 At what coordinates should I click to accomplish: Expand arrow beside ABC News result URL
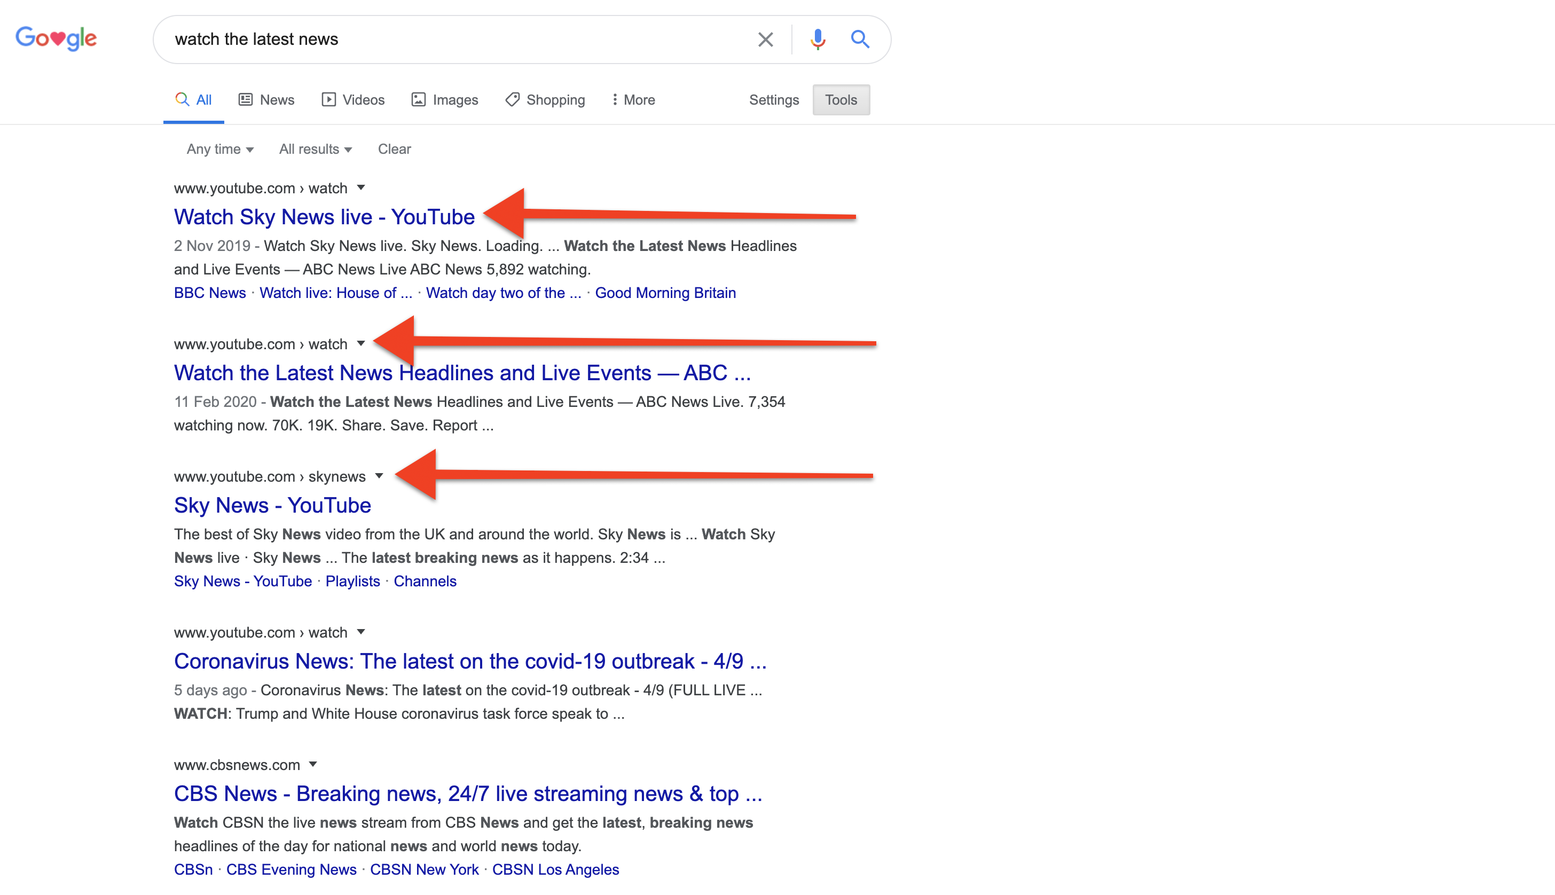click(361, 343)
